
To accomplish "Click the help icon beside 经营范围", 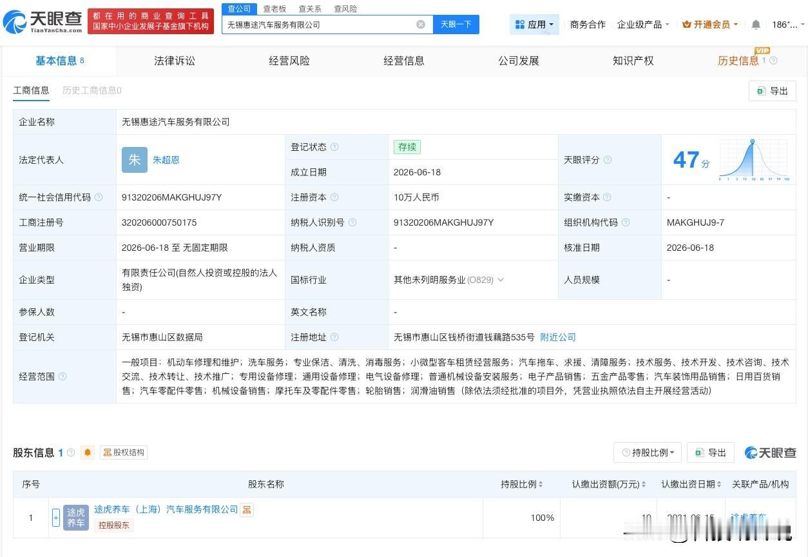I will click(x=63, y=376).
